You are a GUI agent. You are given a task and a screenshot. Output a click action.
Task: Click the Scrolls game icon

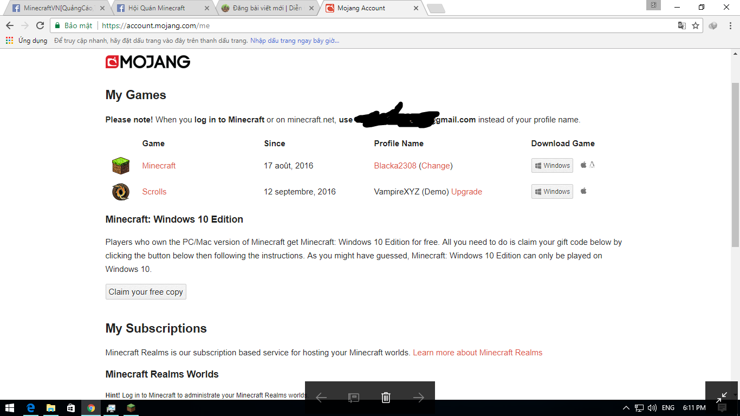[x=121, y=192]
